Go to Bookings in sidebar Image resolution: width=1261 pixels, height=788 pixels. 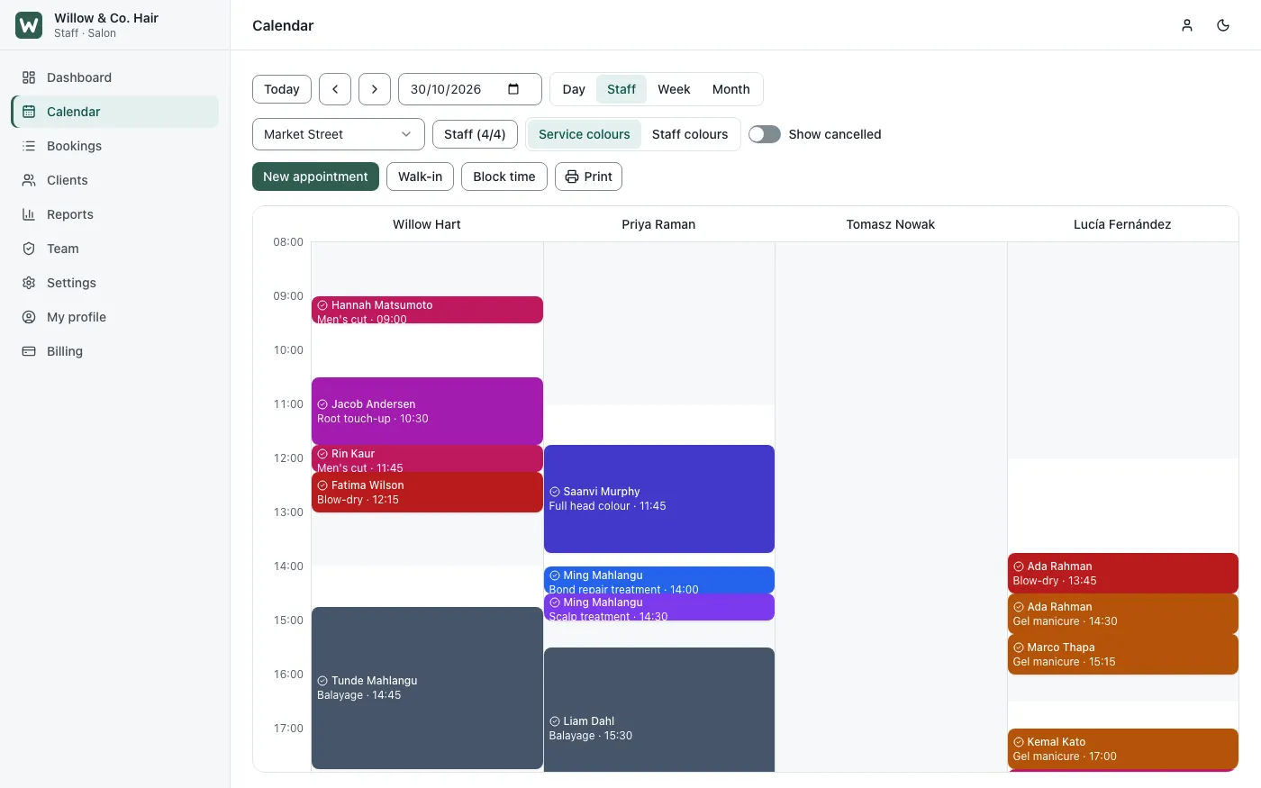[x=115, y=146]
